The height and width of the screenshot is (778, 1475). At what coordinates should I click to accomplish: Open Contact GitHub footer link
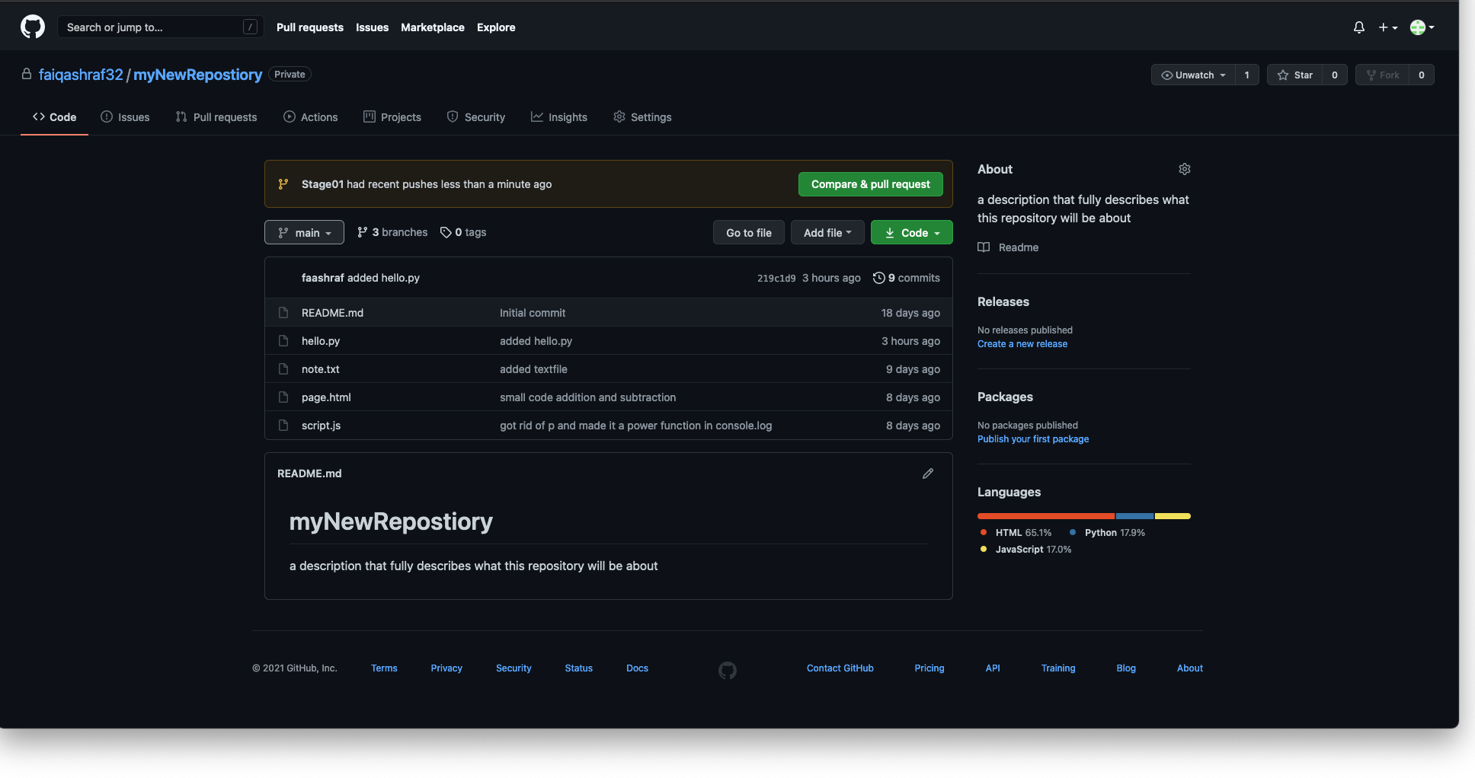(x=840, y=668)
